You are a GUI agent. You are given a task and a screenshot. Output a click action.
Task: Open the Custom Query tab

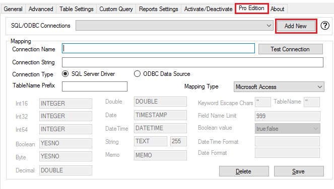coord(116,9)
